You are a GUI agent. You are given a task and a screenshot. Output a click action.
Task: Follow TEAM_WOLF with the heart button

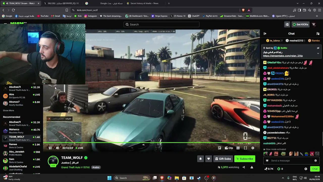pos(208,159)
